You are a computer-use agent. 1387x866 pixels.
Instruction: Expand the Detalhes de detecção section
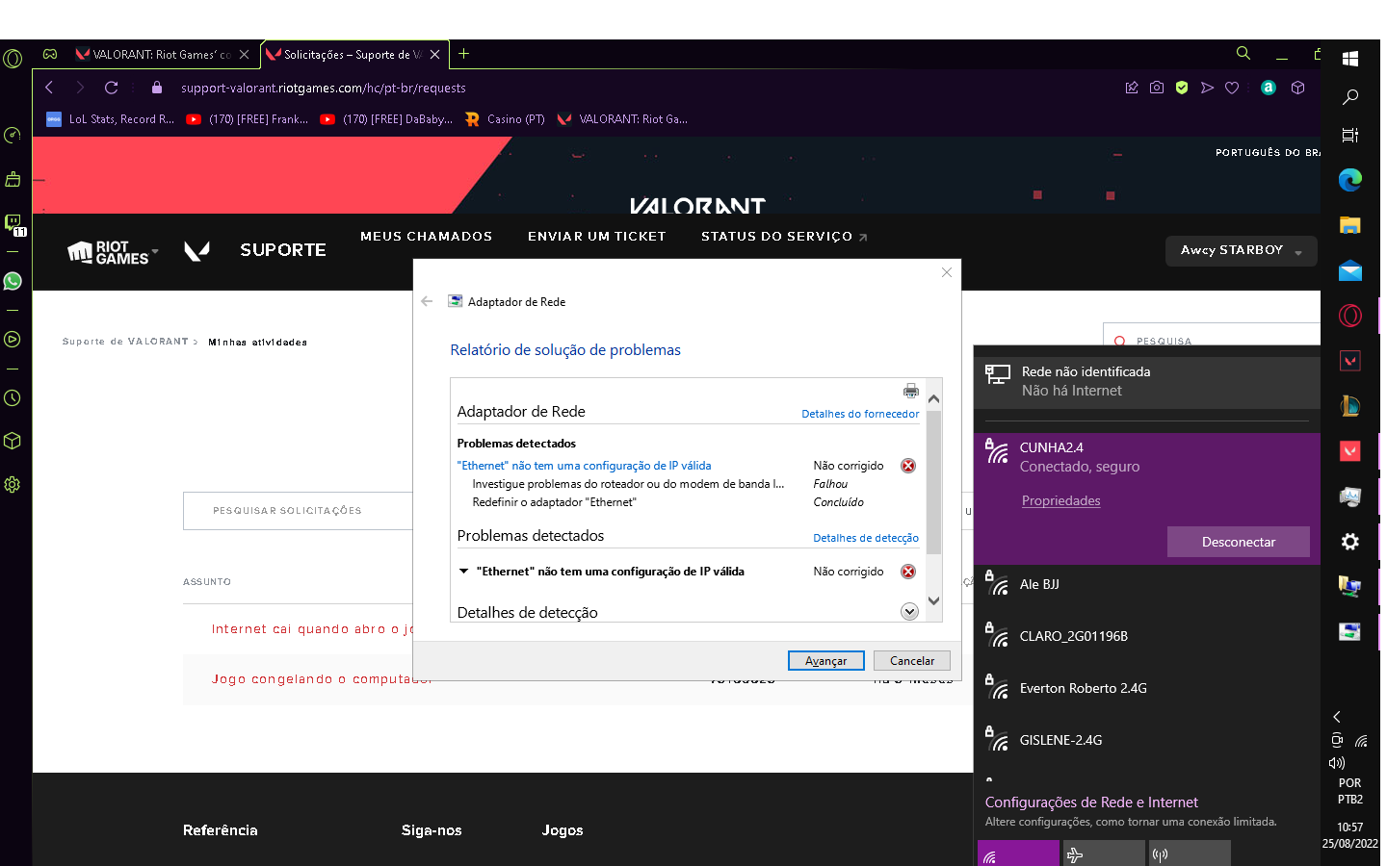coord(909,612)
